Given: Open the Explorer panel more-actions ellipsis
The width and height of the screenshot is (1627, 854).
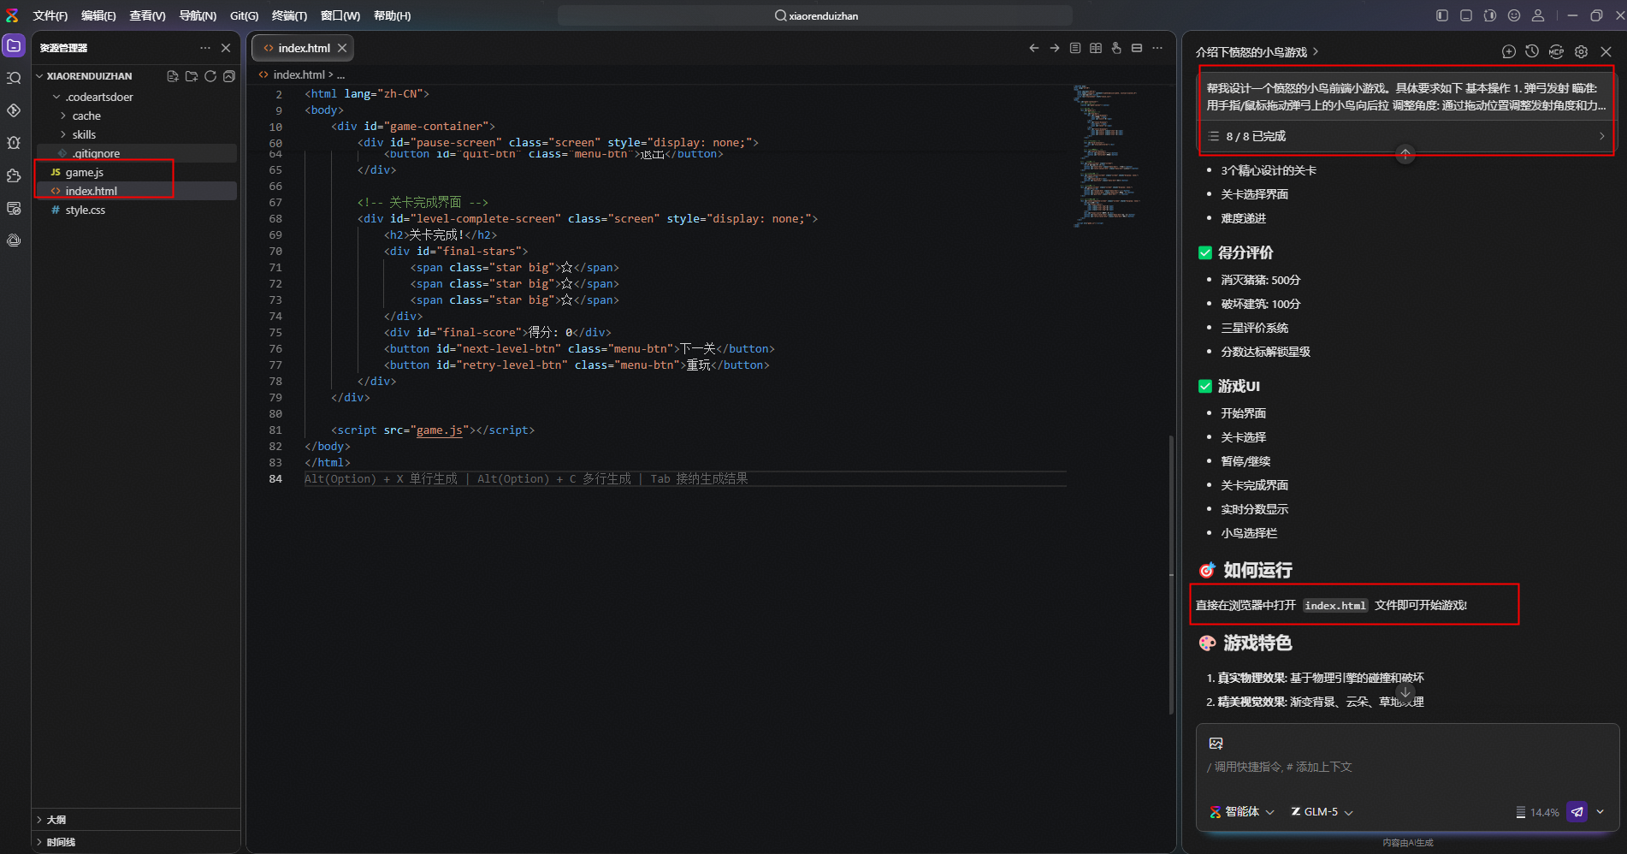Looking at the screenshot, I should pos(205,48).
